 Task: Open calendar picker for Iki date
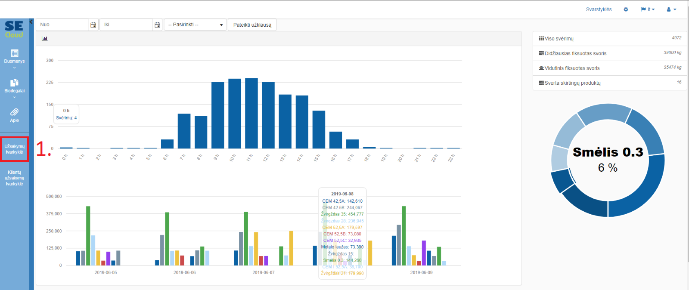coord(157,25)
